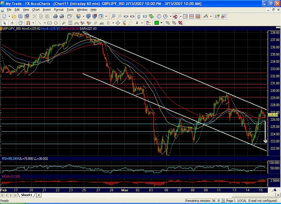The height and width of the screenshot is (204, 281).
Task: Select the crosshair cursor tool
Action: (12, 23)
